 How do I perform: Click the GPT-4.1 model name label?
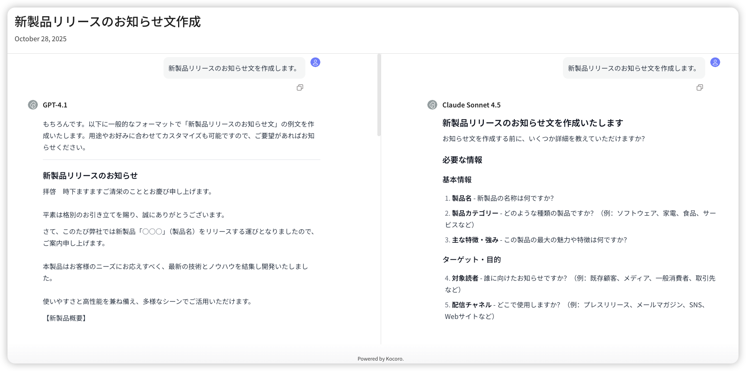pos(55,105)
